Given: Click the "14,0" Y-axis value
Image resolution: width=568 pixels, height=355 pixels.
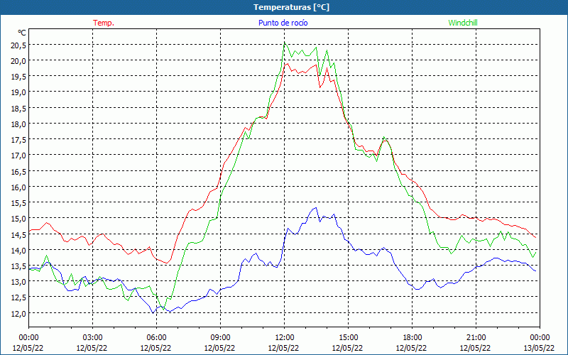Looking at the screenshot, I should pos(18,251).
